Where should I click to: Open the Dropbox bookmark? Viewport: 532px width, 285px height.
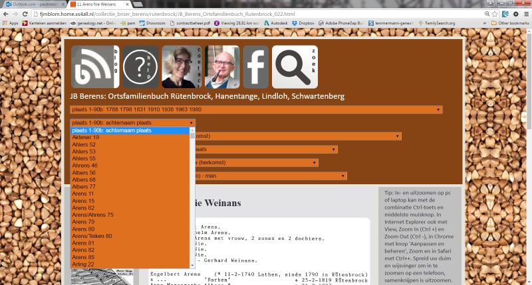click(303, 23)
